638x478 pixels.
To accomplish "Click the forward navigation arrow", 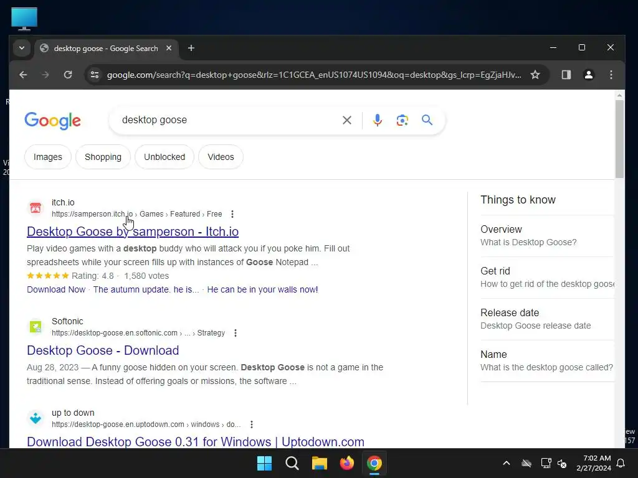I will point(45,75).
